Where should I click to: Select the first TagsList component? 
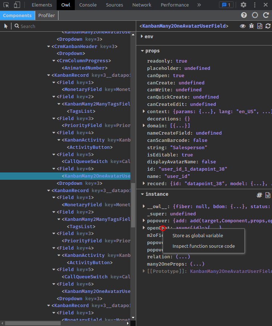click(x=81, y=111)
